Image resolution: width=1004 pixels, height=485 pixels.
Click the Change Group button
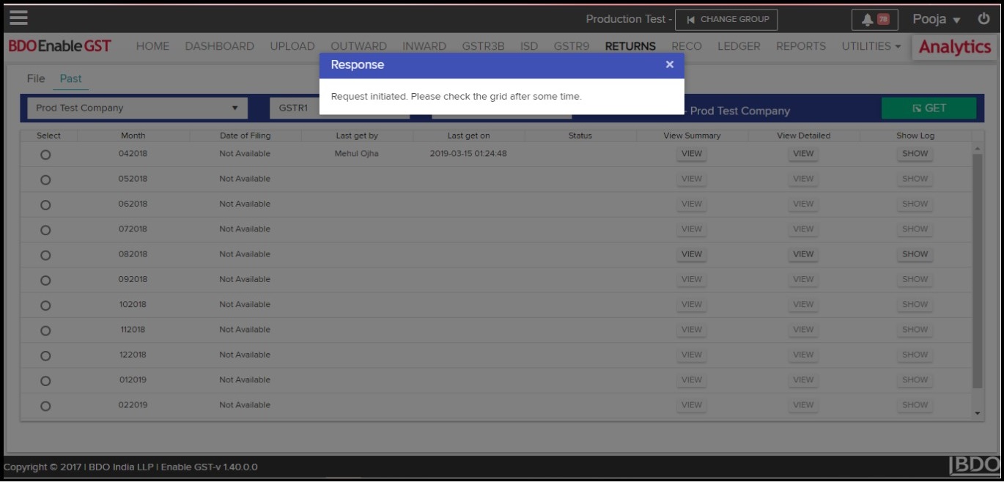[x=726, y=20]
